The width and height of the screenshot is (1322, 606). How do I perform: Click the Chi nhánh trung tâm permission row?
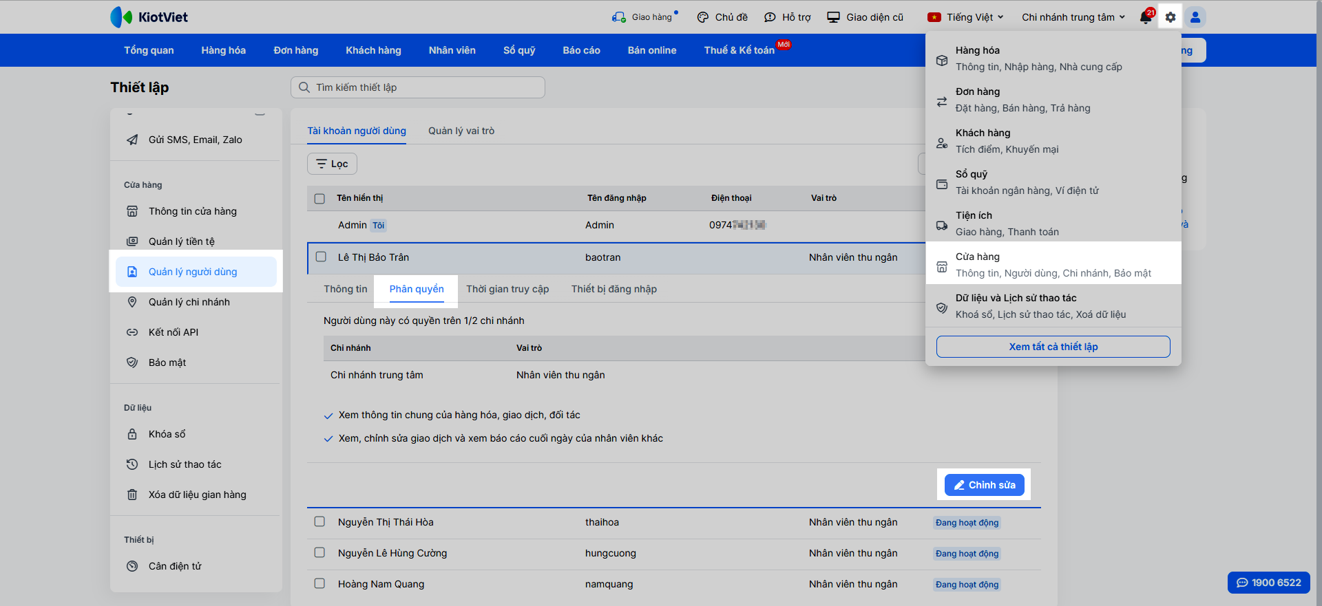[623, 375]
